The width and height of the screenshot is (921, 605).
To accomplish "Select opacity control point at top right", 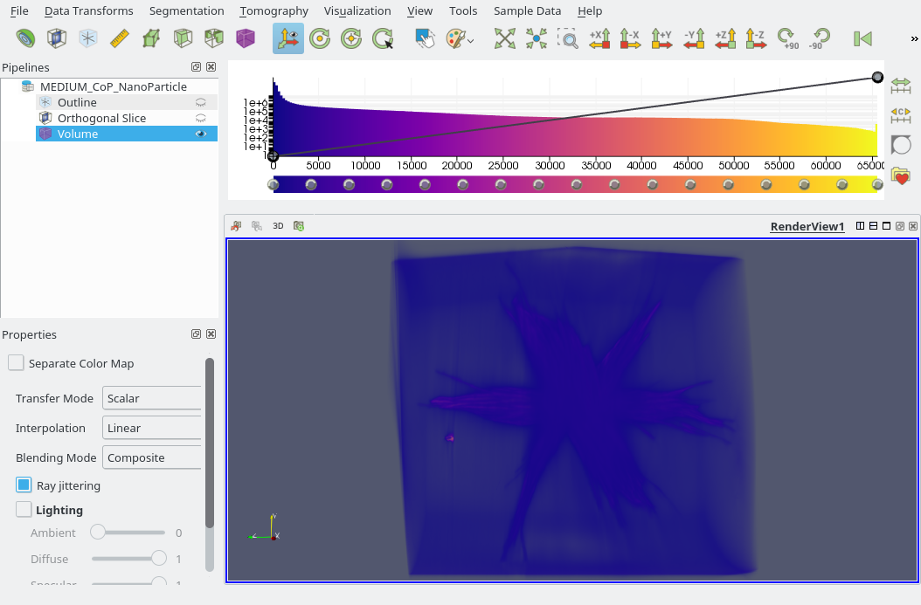I will tap(877, 77).
